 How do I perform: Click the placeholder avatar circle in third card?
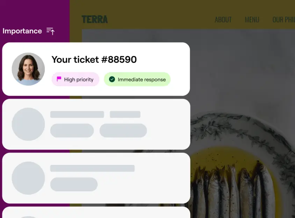click(x=28, y=178)
